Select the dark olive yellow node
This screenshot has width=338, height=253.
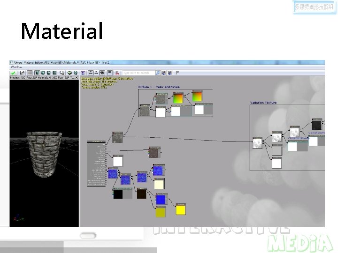coord(161,212)
